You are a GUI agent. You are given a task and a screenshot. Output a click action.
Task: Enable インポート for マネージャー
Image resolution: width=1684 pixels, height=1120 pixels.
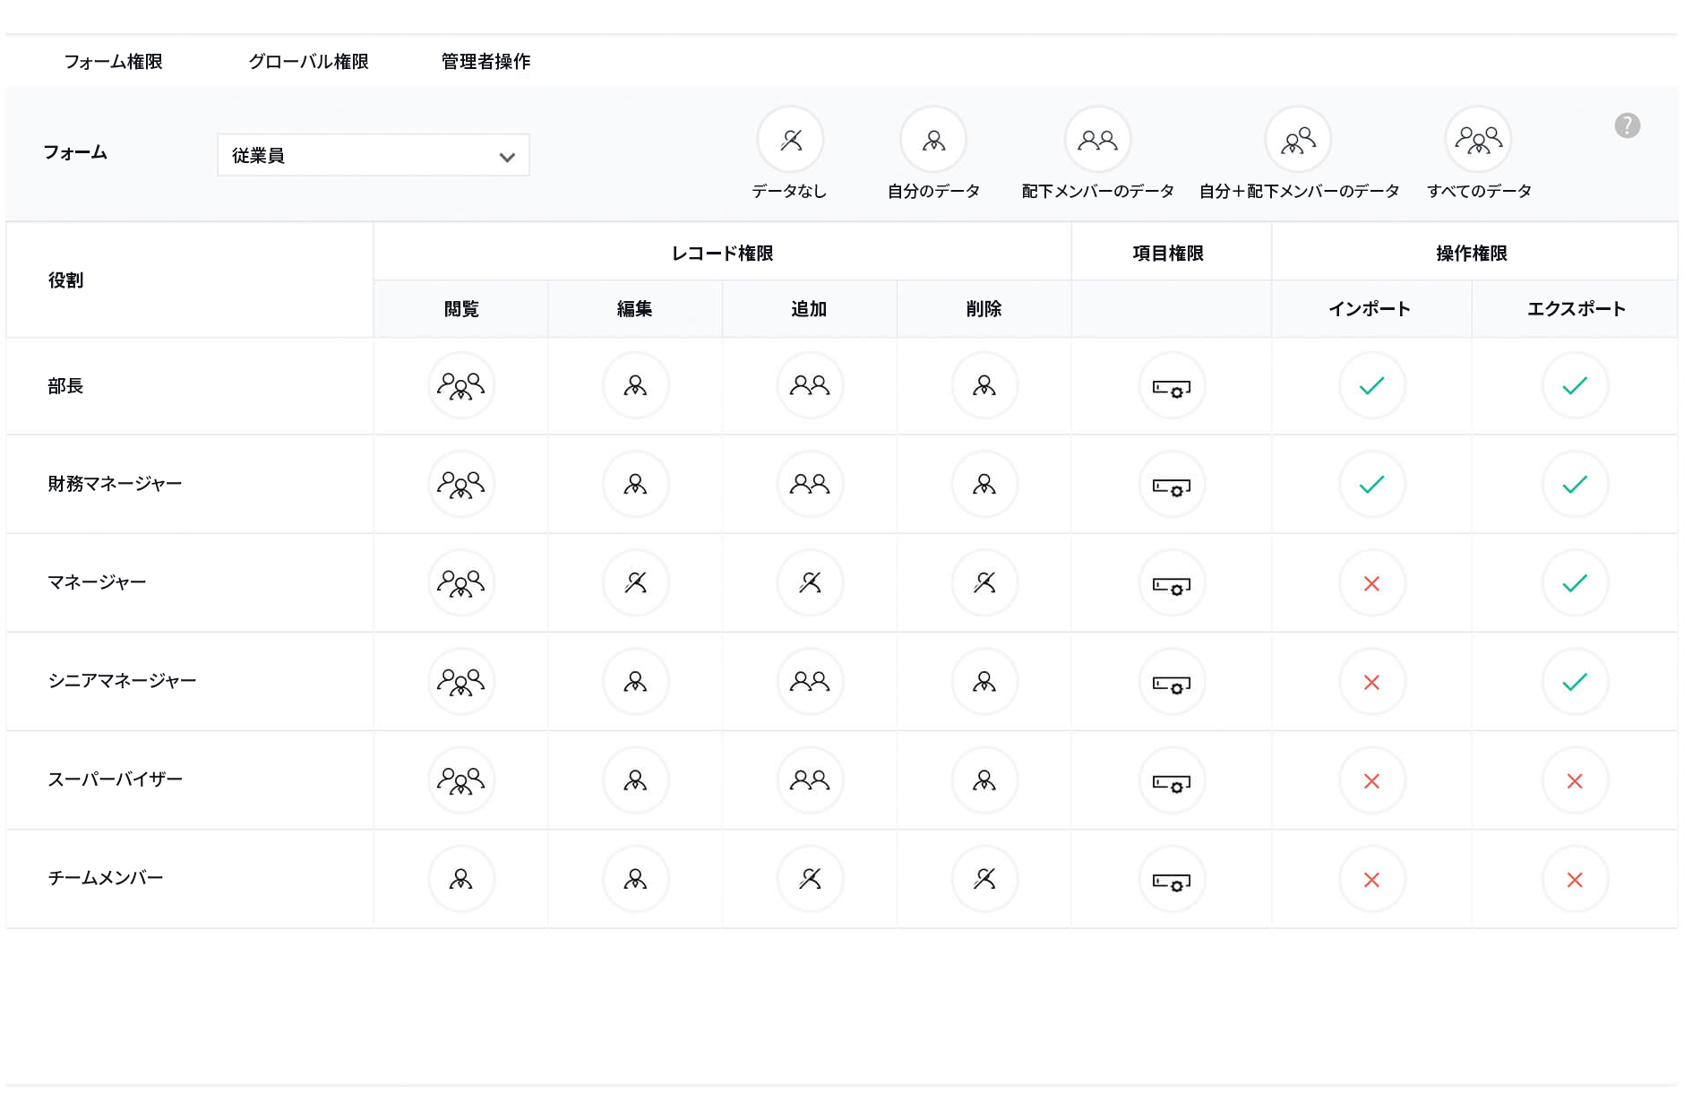click(1371, 583)
